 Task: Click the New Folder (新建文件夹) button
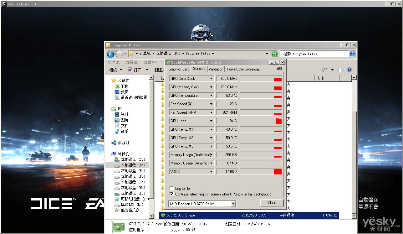point(159,70)
